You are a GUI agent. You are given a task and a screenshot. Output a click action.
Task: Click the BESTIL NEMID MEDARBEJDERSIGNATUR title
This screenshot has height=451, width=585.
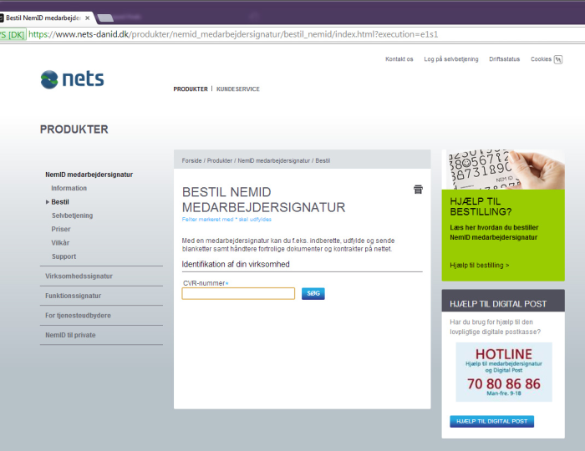(x=263, y=200)
